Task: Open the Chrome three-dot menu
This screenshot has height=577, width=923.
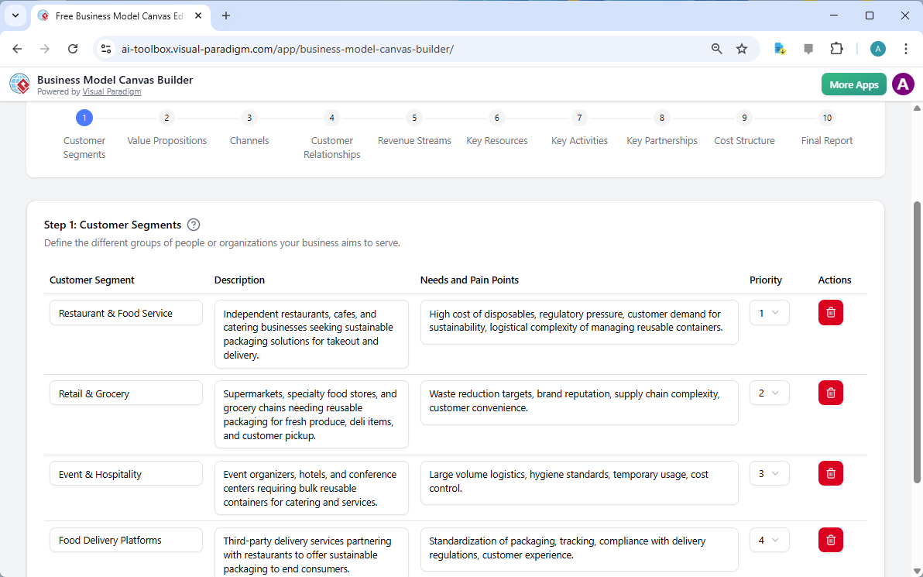Action: tap(906, 48)
